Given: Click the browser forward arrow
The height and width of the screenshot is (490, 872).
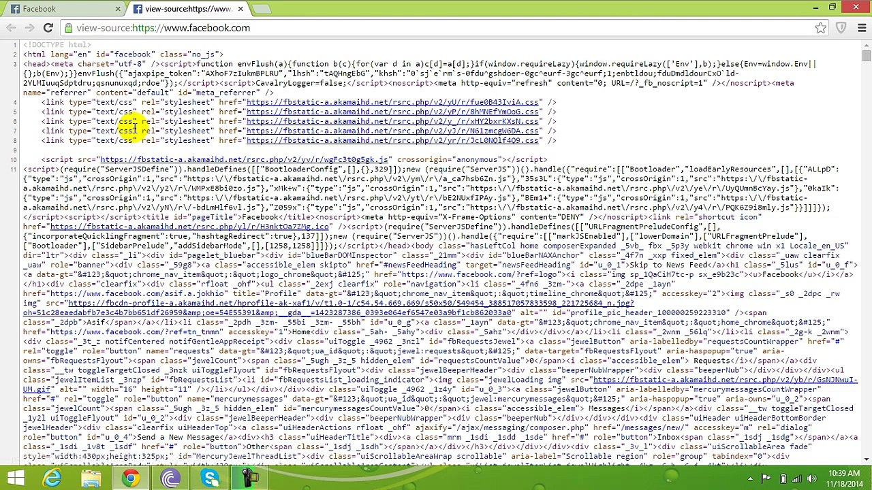Looking at the screenshot, I should point(29,28).
